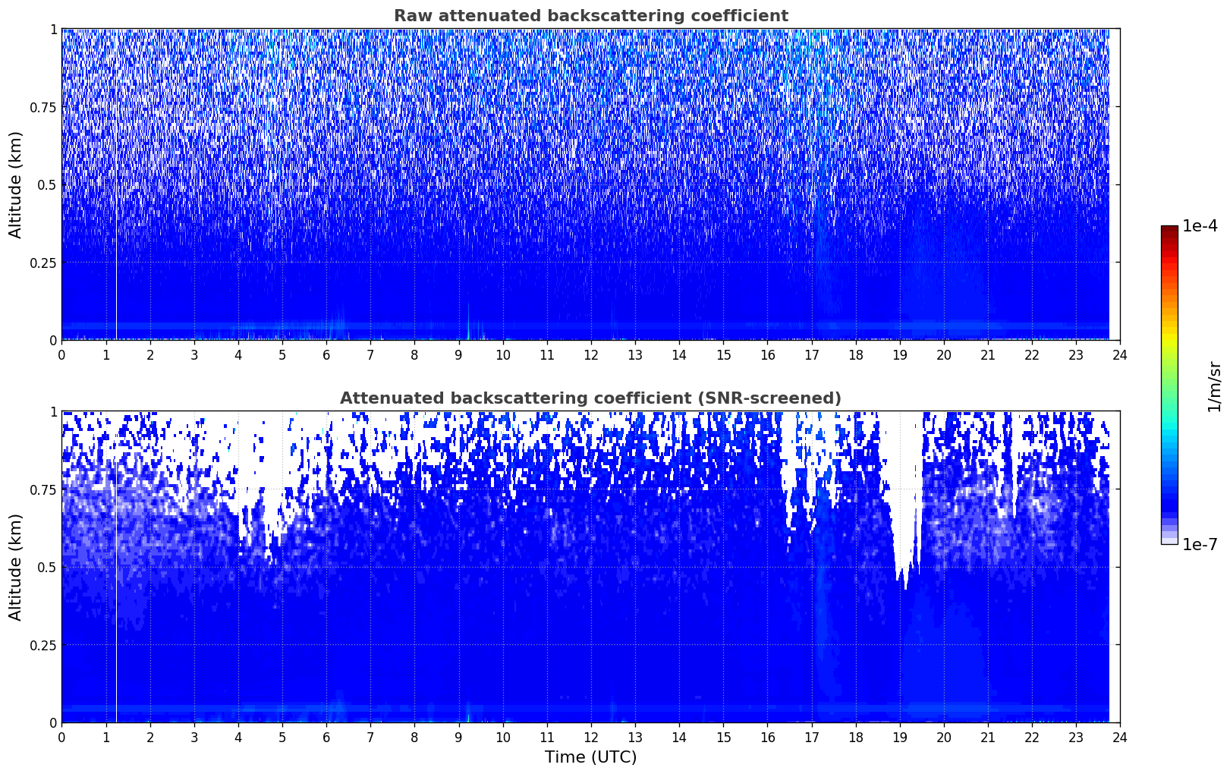Click the "Raw attenuated backscattering coefficient" title

pos(590,16)
